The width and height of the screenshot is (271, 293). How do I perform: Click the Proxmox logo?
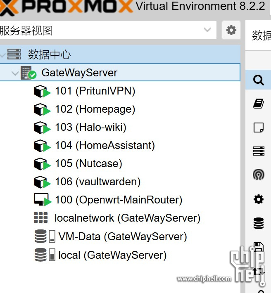pos(67,7)
